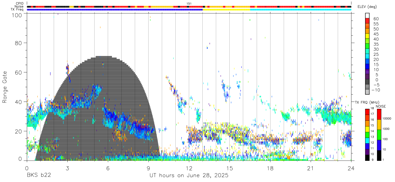Image resolution: width=395 pixels, height=182 pixels.
Task: Pick the yellow 40–45 swatch in the ELEV colorbar
Action: coord(367,36)
